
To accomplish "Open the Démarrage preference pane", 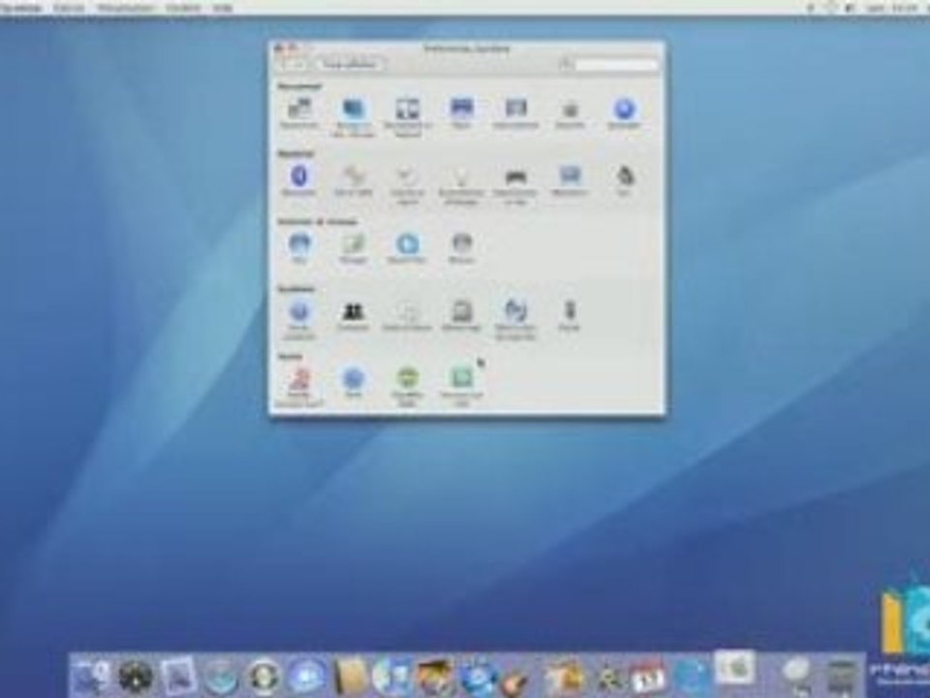I will (x=461, y=315).
